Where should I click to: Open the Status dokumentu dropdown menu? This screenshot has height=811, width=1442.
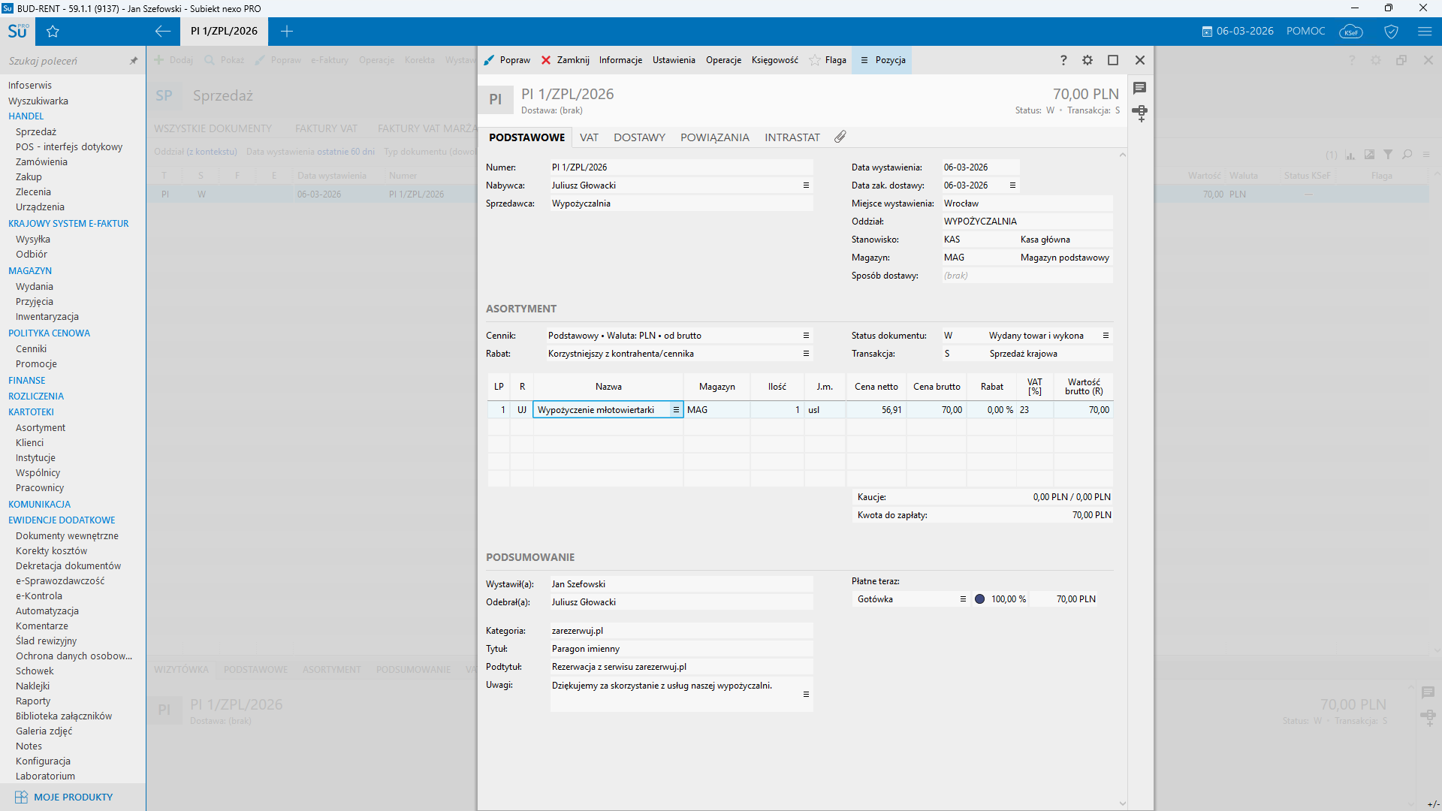[1106, 336]
